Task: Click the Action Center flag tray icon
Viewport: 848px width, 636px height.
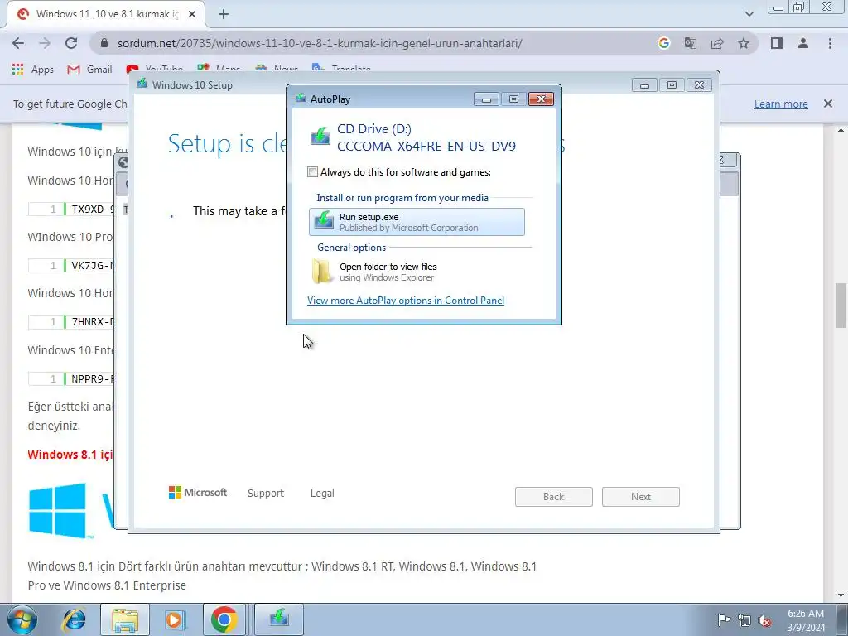Action: [724, 620]
